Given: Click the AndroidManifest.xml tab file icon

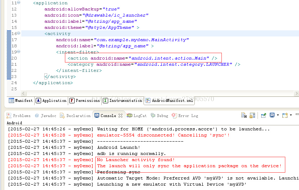Looking at the screenshot, I should tap(148, 100).
